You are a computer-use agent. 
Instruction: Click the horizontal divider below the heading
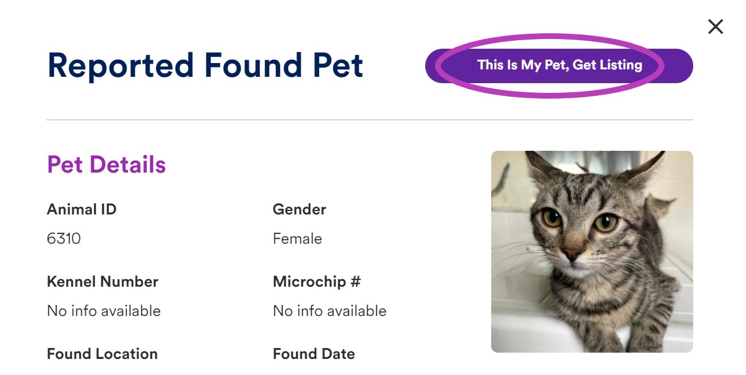point(370,120)
